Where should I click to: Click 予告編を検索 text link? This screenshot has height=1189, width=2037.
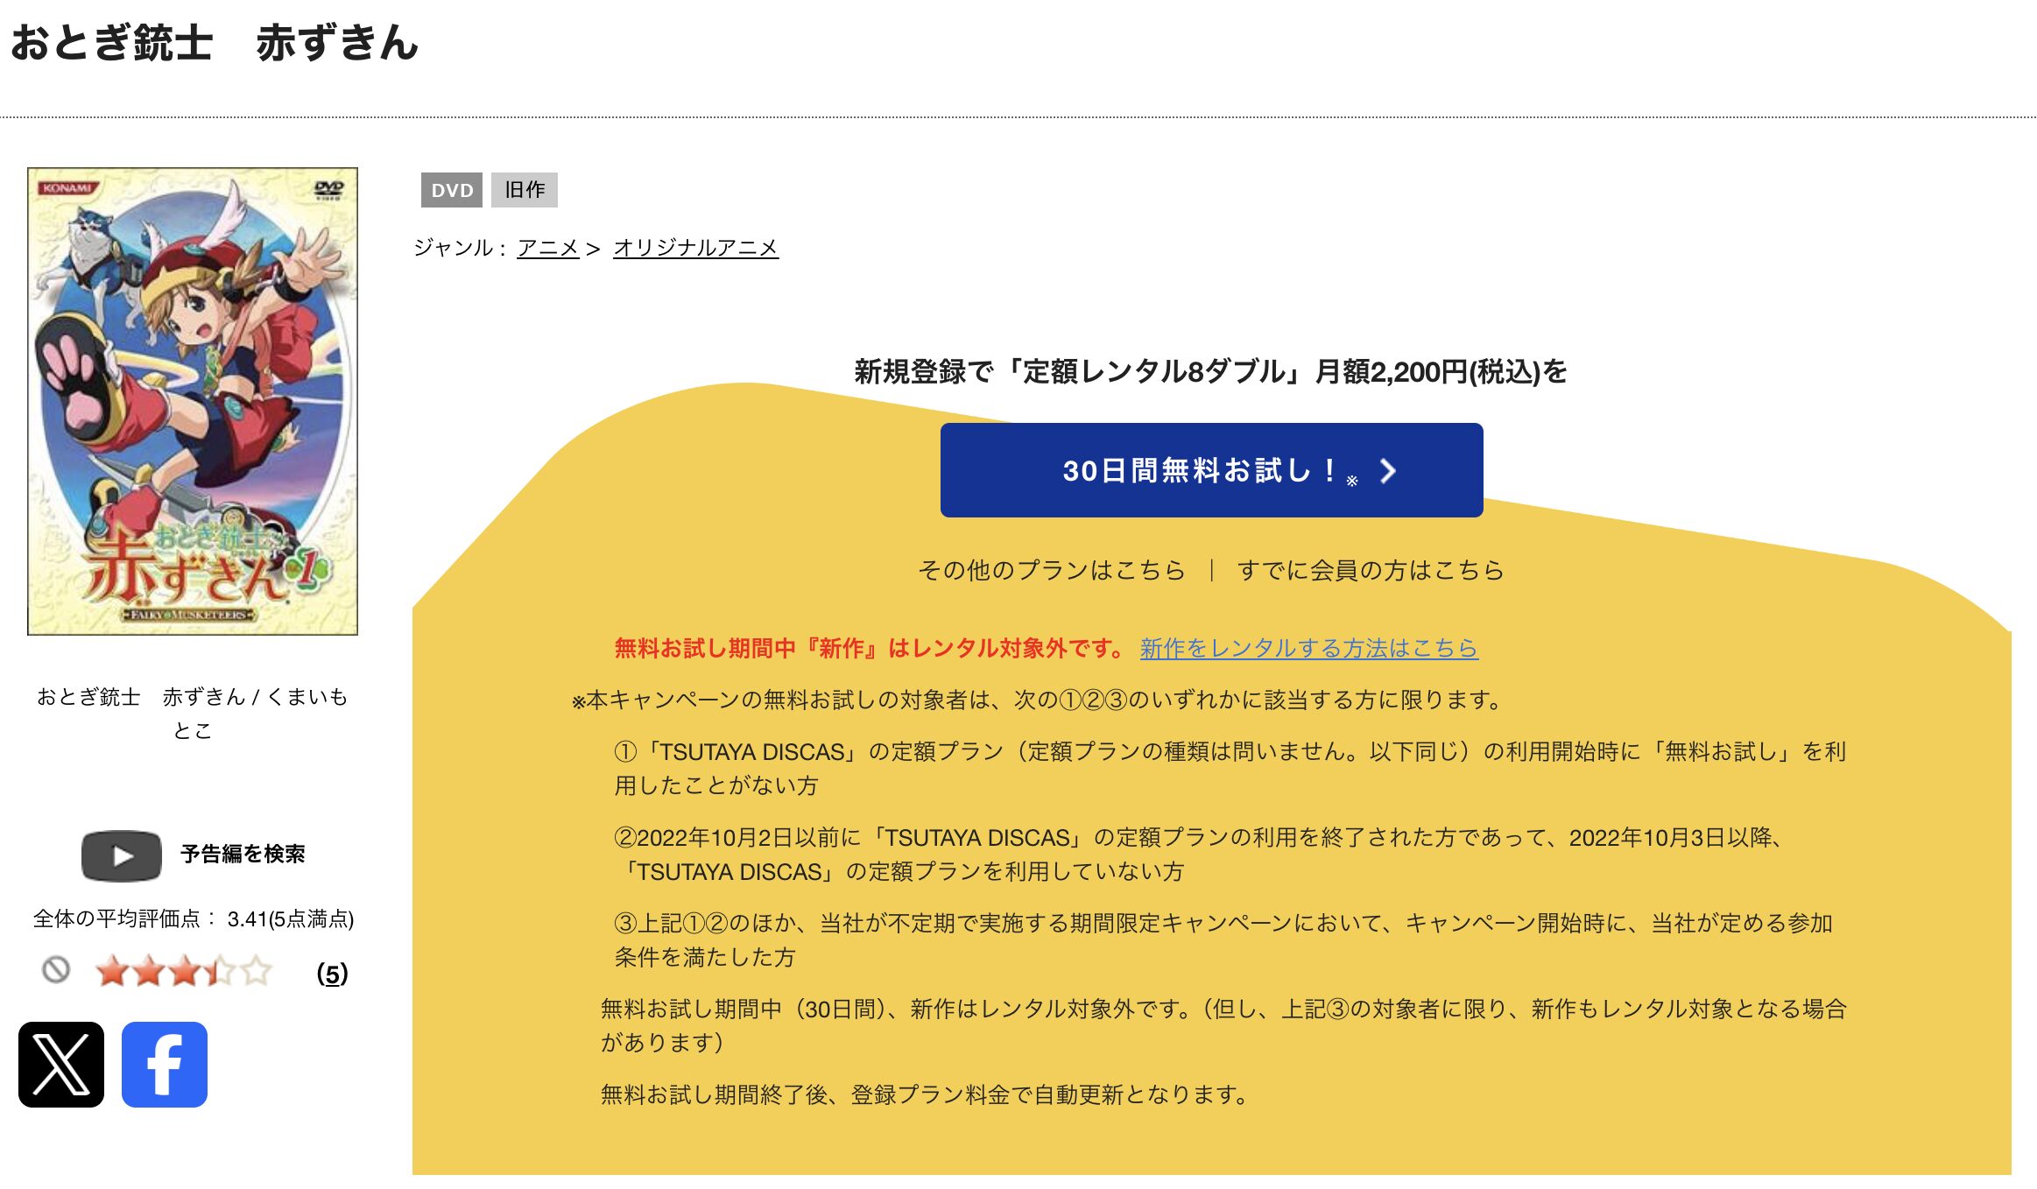(x=243, y=855)
